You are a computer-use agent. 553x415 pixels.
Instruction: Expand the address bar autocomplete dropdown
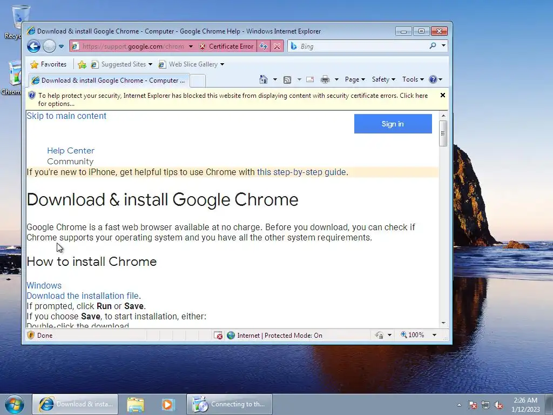191,46
